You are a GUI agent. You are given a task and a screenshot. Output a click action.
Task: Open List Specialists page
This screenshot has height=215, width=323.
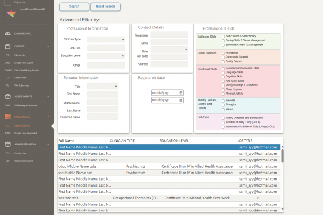[x=22, y=126]
